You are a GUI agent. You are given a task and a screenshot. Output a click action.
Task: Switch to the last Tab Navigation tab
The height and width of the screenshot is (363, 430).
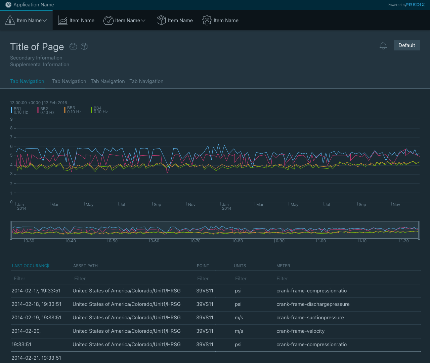(146, 81)
